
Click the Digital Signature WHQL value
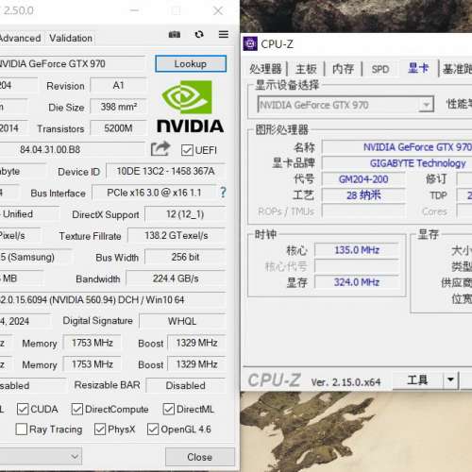pos(182,321)
